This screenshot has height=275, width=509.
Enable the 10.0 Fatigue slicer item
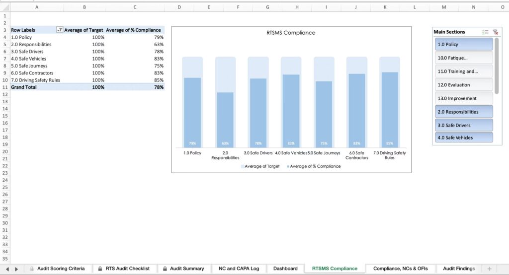click(x=463, y=58)
